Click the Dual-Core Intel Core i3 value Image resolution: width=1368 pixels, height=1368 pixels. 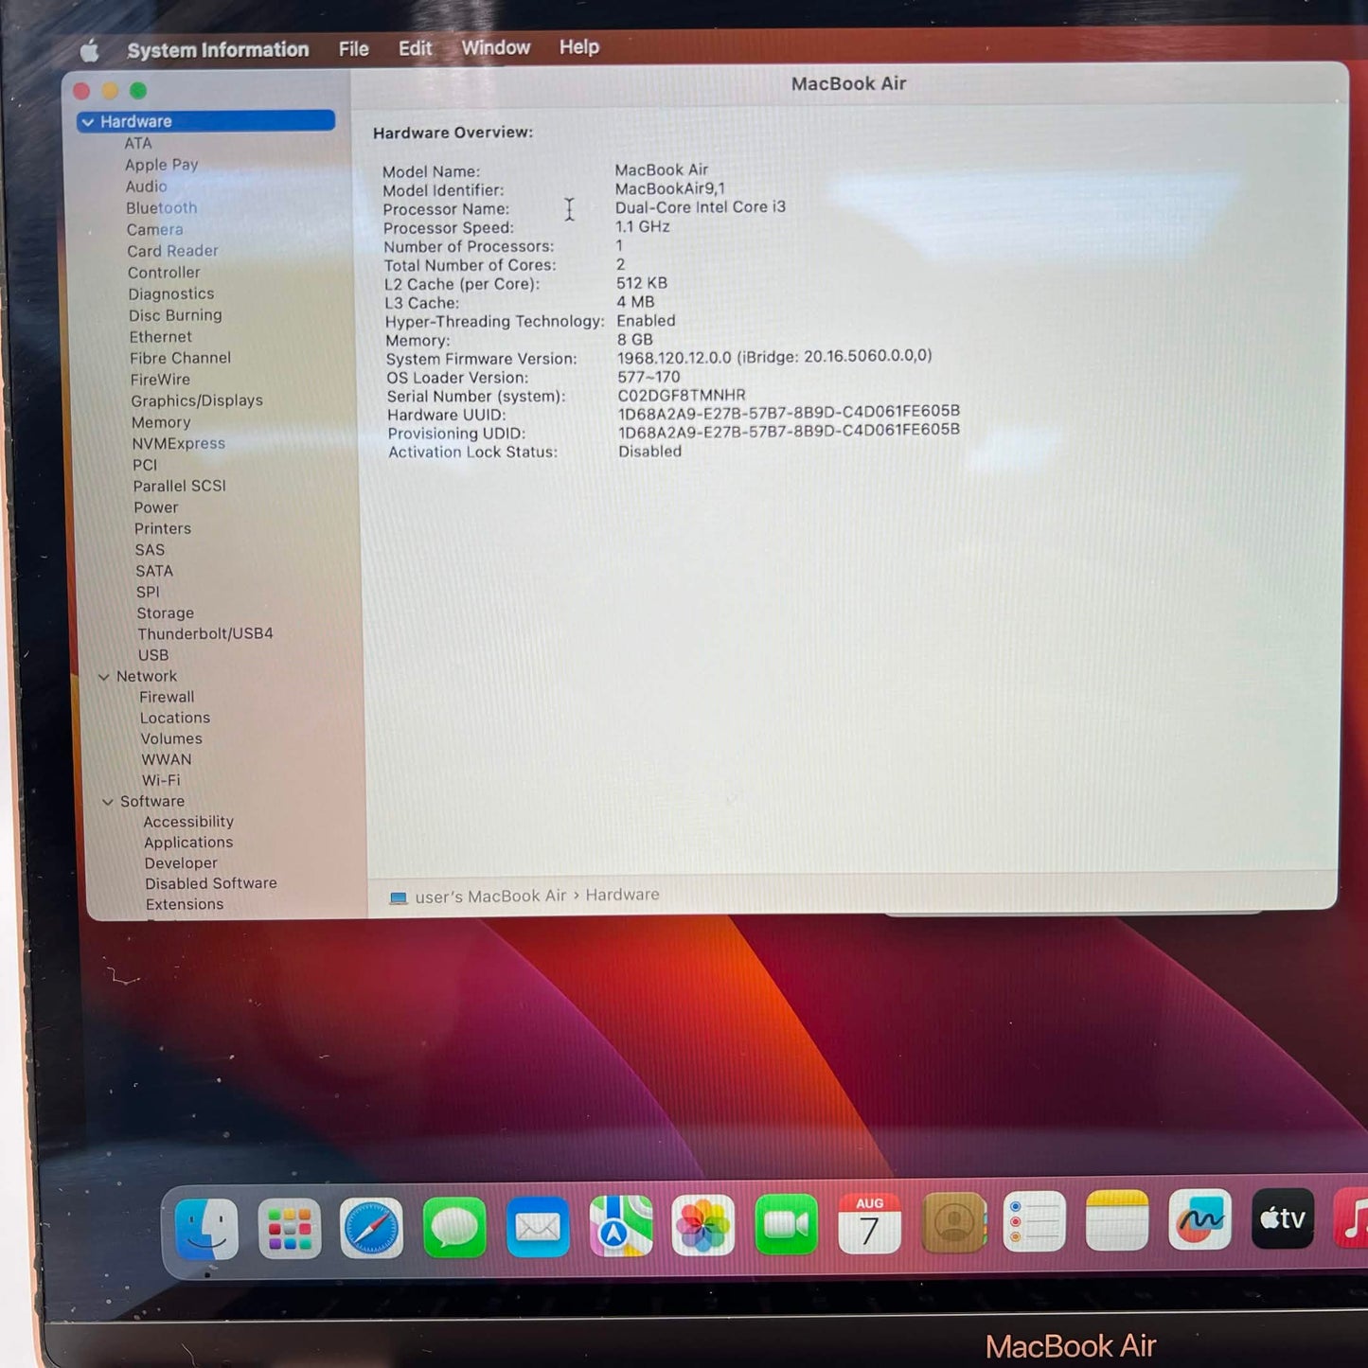[x=700, y=207]
